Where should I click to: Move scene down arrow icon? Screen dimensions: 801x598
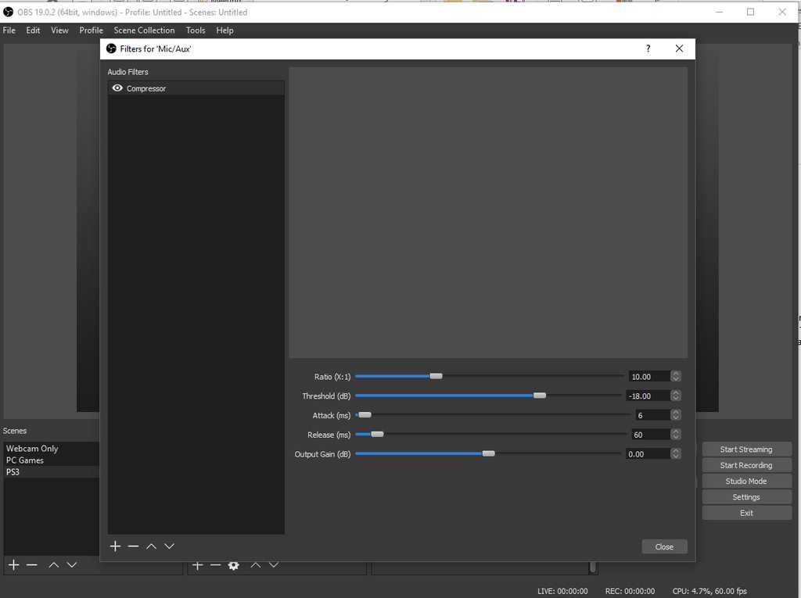click(x=71, y=564)
